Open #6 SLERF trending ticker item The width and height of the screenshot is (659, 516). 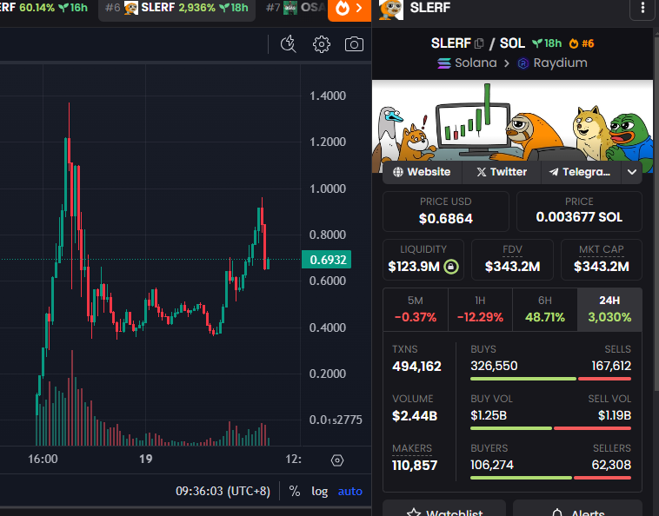(176, 9)
